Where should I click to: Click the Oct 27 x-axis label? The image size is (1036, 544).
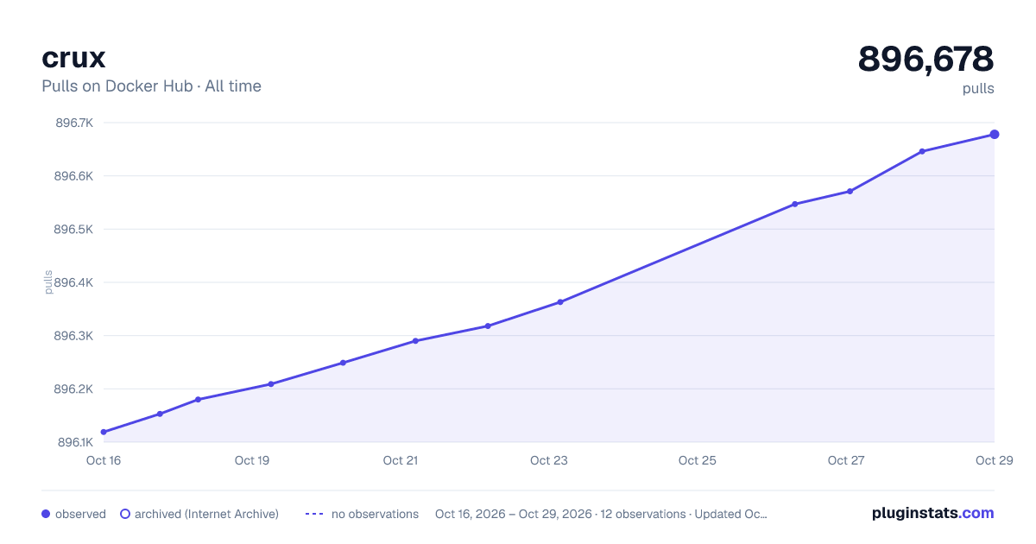pyautogui.click(x=846, y=460)
